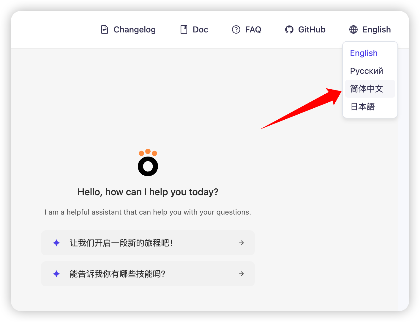Click the globe language icon
The image size is (420, 322).
point(353,30)
